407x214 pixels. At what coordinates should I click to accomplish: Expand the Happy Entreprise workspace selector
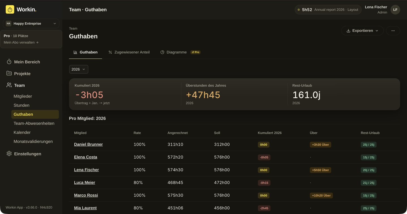click(x=31, y=23)
